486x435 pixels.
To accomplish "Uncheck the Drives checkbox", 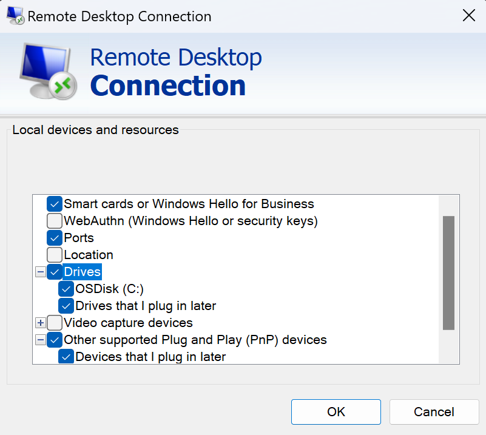I will click(x=55, y=272).
